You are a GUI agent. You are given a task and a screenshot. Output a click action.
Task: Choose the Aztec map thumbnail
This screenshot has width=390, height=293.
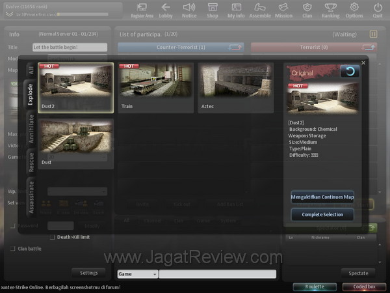[235, 88]
